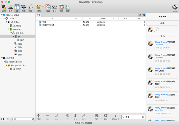Select 查询 in the sidebar tree
This screenshot has height=125, width=179.
coord(18,51)
